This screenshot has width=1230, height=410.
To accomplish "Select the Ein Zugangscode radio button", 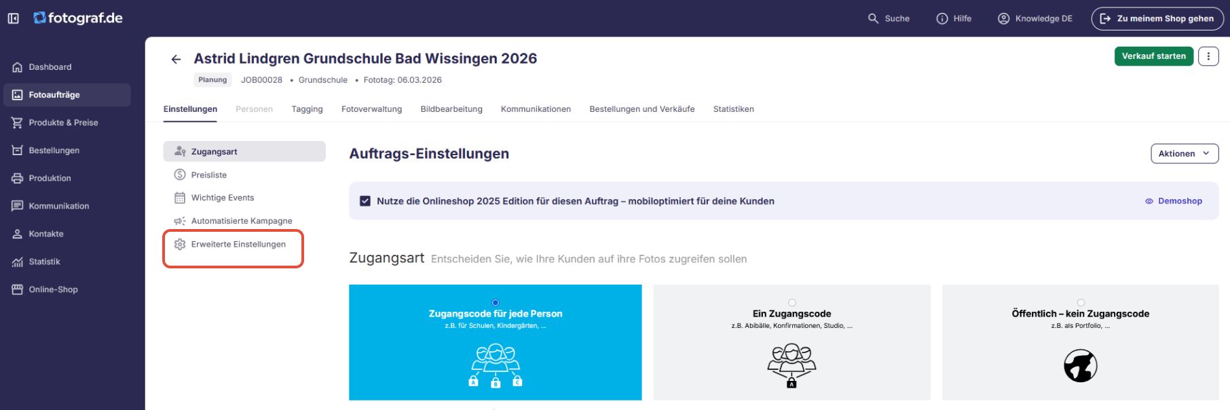I will click(792, 303).
